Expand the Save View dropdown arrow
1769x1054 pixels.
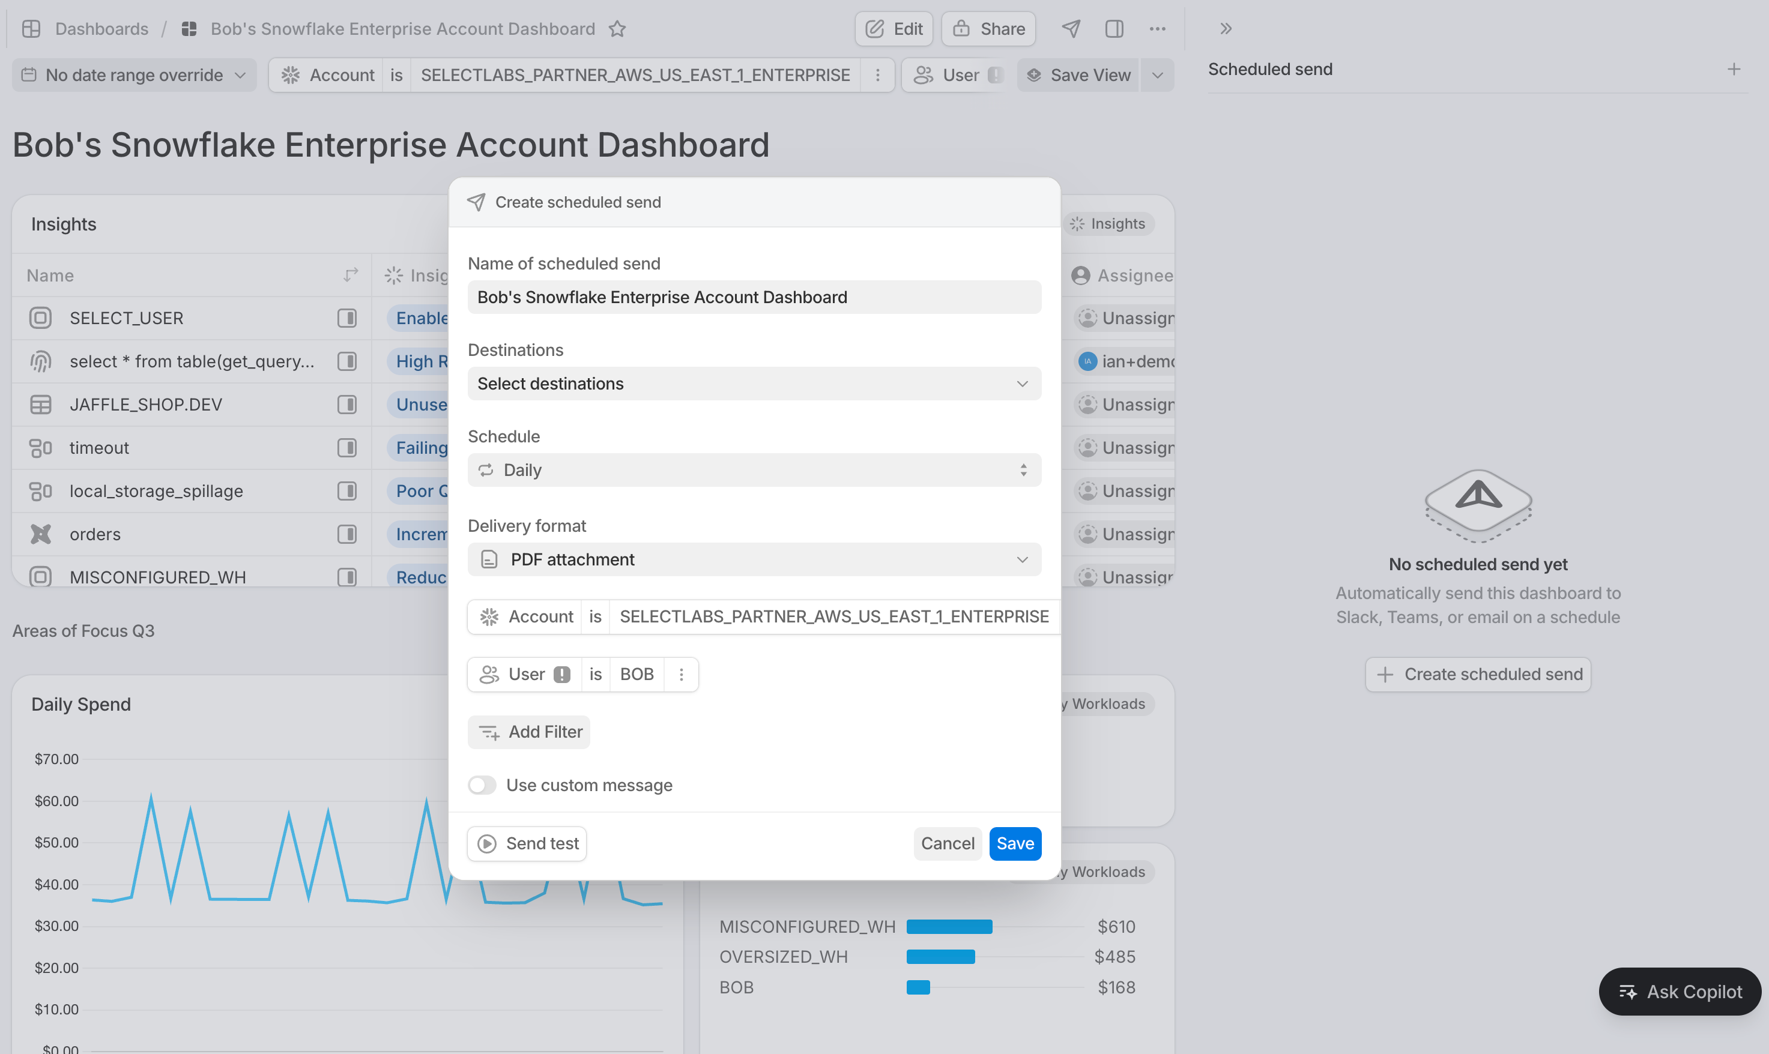[1157, 74]
